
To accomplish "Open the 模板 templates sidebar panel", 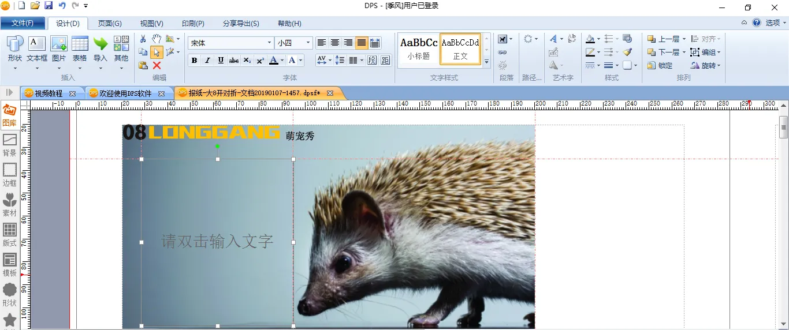I will point(10,265).
